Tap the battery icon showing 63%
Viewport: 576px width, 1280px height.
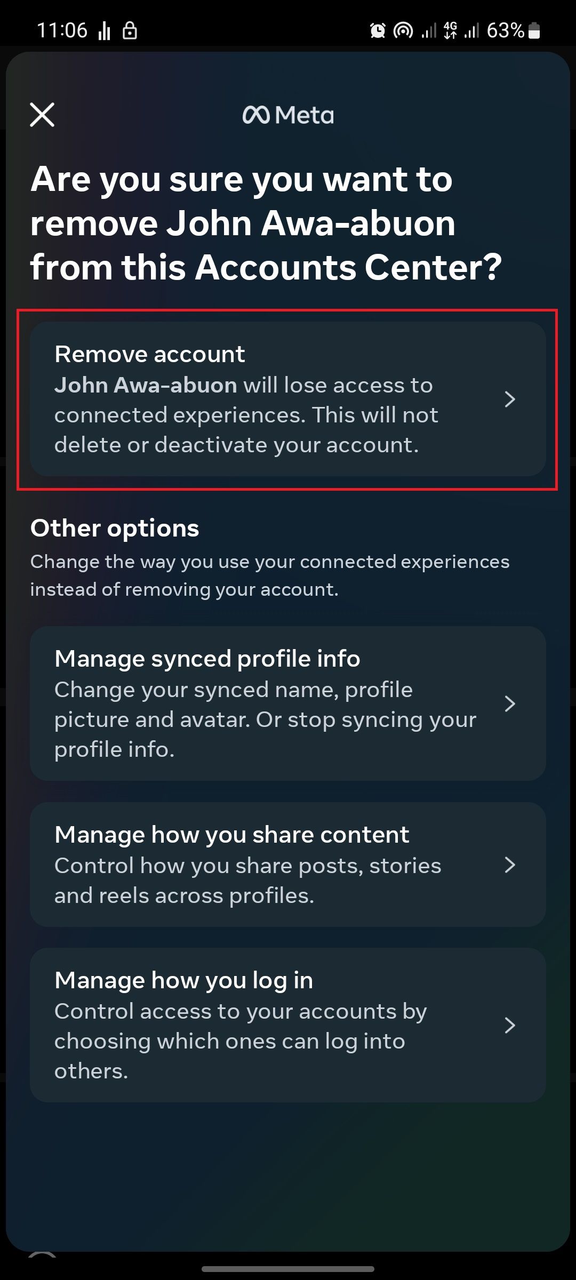[533, 31]
